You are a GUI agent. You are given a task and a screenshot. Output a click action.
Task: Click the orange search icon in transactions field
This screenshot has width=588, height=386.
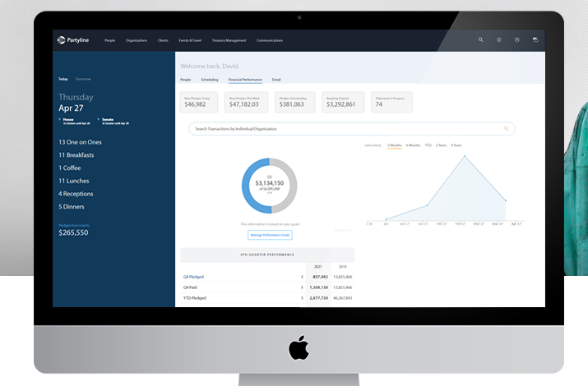pyautogui.click(x=507, y=128)
